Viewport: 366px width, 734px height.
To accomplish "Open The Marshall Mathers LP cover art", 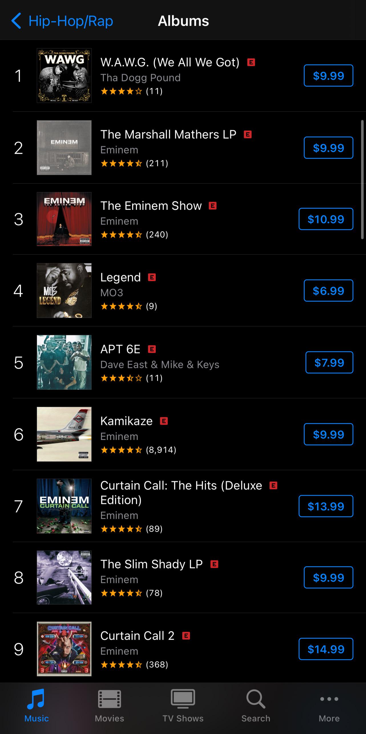I will pos(64,148).
